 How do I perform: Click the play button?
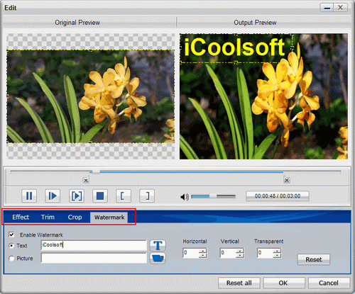pyautogui.click(x=53, y=196)
